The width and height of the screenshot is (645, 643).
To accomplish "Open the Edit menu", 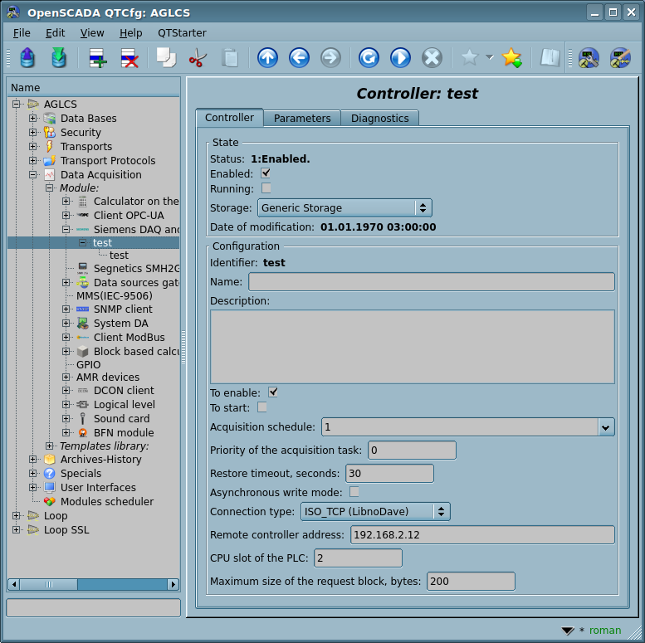I will tap(55, 32).
